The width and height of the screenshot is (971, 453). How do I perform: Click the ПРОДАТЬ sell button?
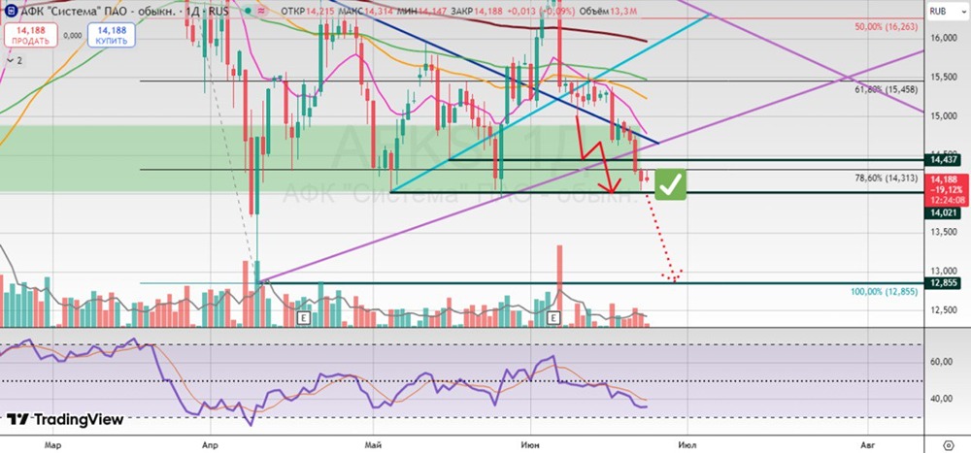[x=29, y=35]
